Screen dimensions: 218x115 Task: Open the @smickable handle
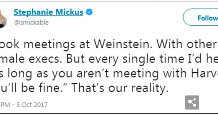(x=31, y=22)
